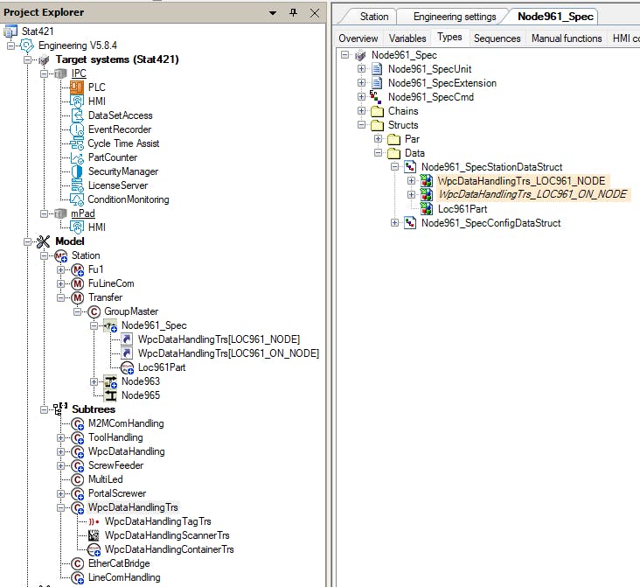The width and height of the screenshot is (640, 587).
Task: Select the ConditionMonitoring icon
Action: [77, 199]
